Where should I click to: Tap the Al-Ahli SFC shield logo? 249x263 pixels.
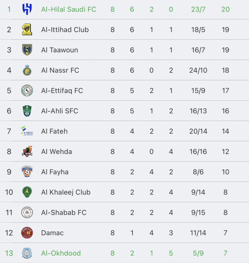click(27, 111)
